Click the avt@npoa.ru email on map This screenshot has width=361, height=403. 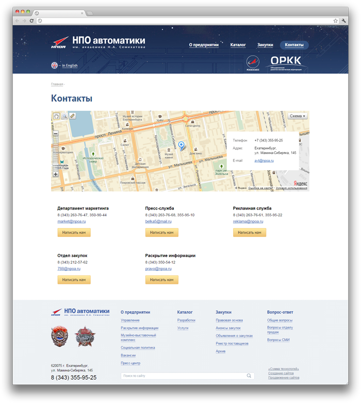(264, 160)
